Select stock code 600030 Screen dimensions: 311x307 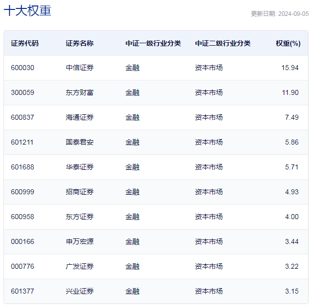click(22, 68)
